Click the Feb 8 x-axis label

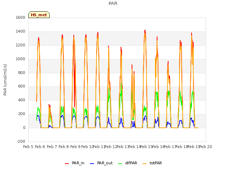tap(64, 147)
